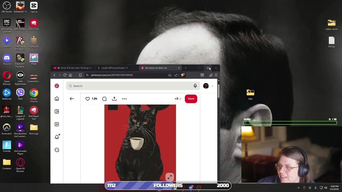Open the <3 board selector dropdown
342x192 pixels.
pyautogui.click(x=178, y=99)
